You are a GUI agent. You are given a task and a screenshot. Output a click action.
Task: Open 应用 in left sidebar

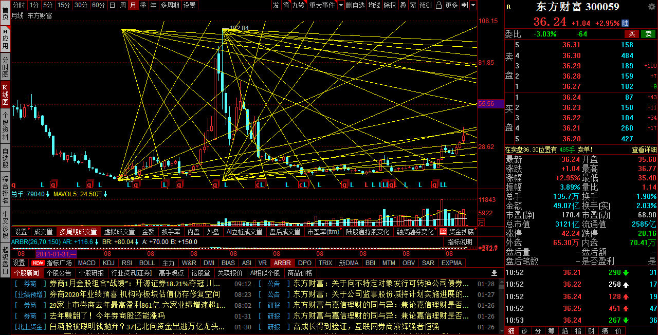click(x=5, y=39)
